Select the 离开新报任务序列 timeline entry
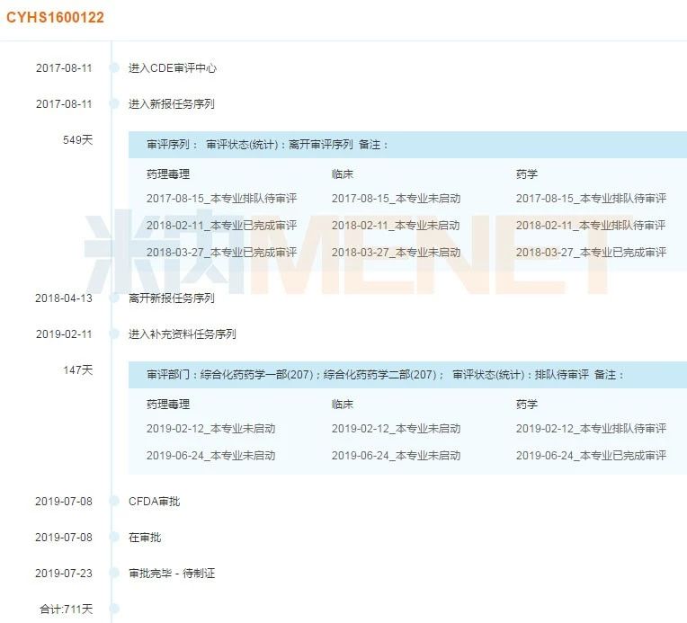 pos(172,298)
